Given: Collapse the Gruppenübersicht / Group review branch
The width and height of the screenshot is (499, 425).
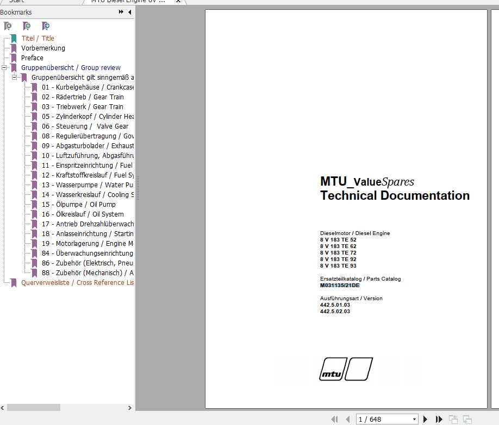Looking at the screenshot, I should 5,67.
